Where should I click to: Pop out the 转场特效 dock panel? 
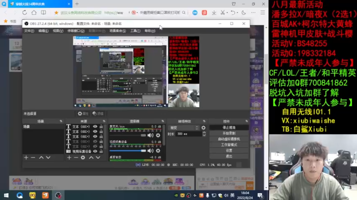click(204, 121)
